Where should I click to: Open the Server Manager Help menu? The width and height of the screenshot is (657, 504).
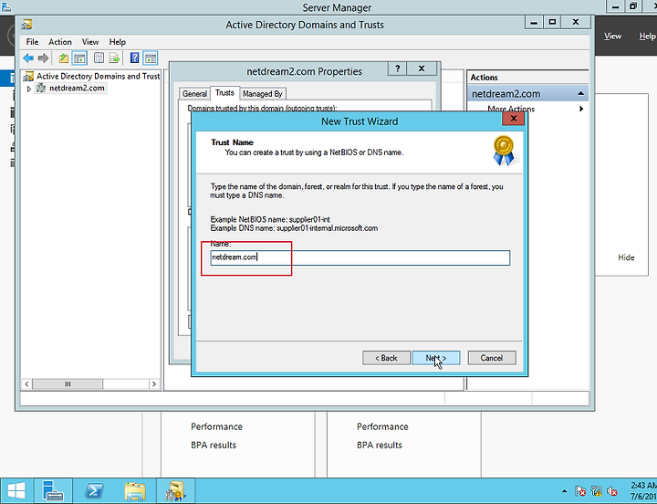[x=647, y=37]
